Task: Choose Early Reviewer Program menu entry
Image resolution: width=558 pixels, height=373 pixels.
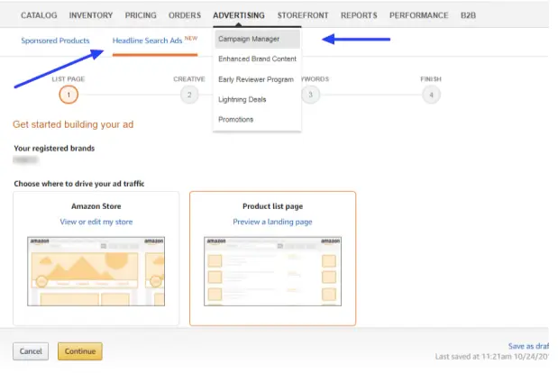Action: 256,79
